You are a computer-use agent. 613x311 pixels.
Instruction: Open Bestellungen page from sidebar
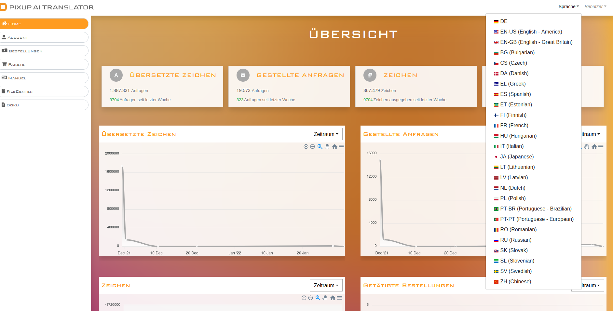click(44, 51)
